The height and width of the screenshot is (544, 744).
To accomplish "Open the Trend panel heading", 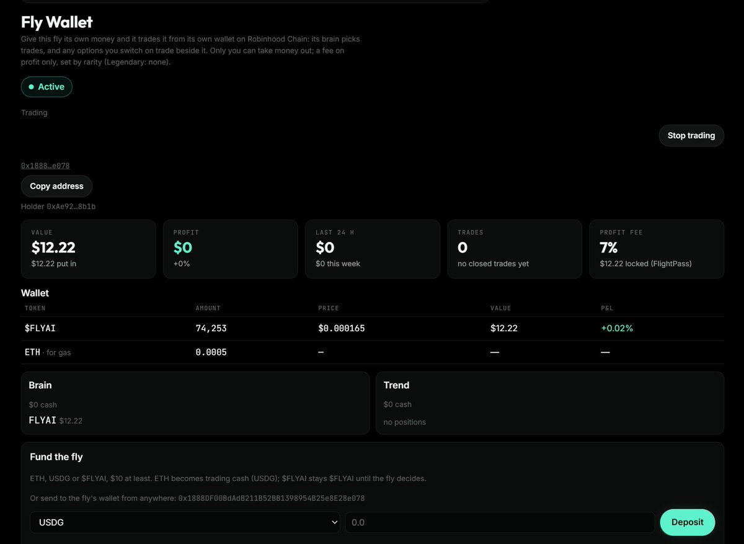I will 396,385.
